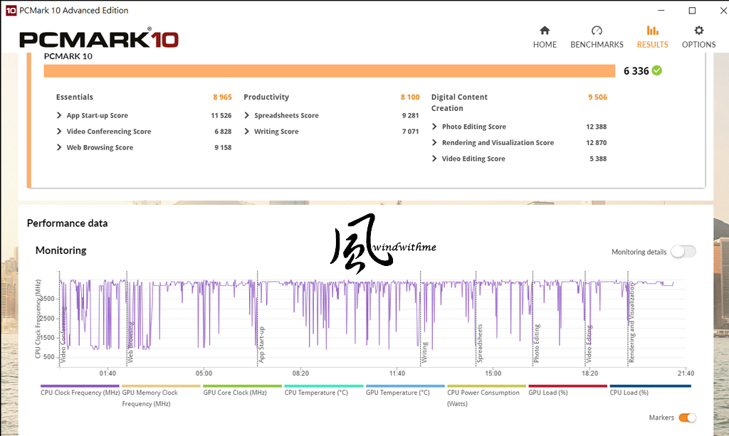Select GPU Load (%) legend label
Image resolution: width=729 pixels, height=436 pixels.
pos(548,393)
